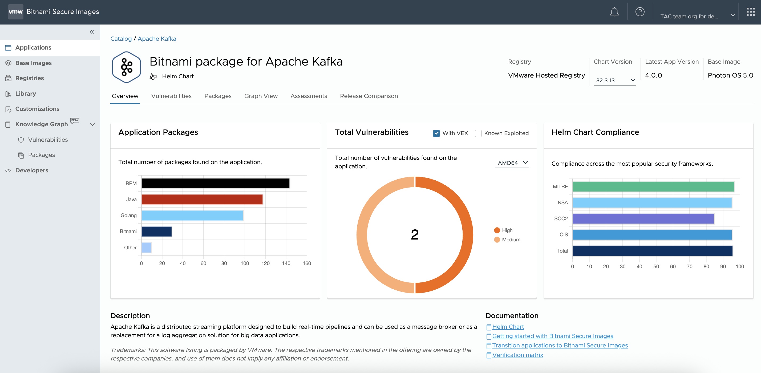
Task: Open Transition applications to Bitnami Secure Images
Action: point(560,346)
